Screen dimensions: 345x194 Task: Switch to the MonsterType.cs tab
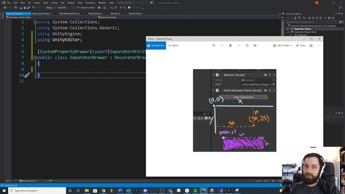(x=135, y=13)
